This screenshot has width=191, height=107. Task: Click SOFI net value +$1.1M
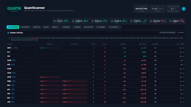pos(143,48)
